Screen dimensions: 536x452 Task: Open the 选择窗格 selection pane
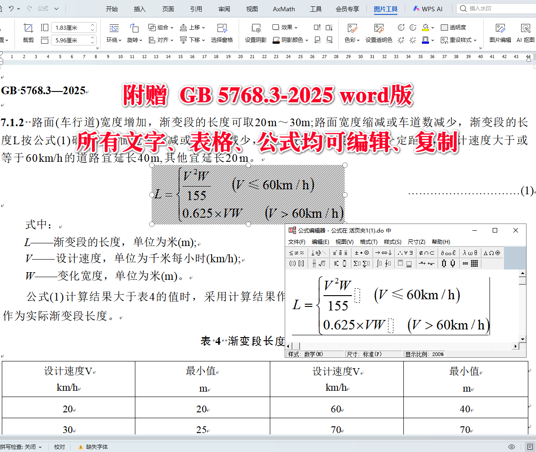222,31
